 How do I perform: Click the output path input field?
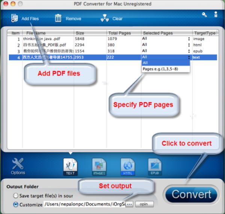click(85, 204)
